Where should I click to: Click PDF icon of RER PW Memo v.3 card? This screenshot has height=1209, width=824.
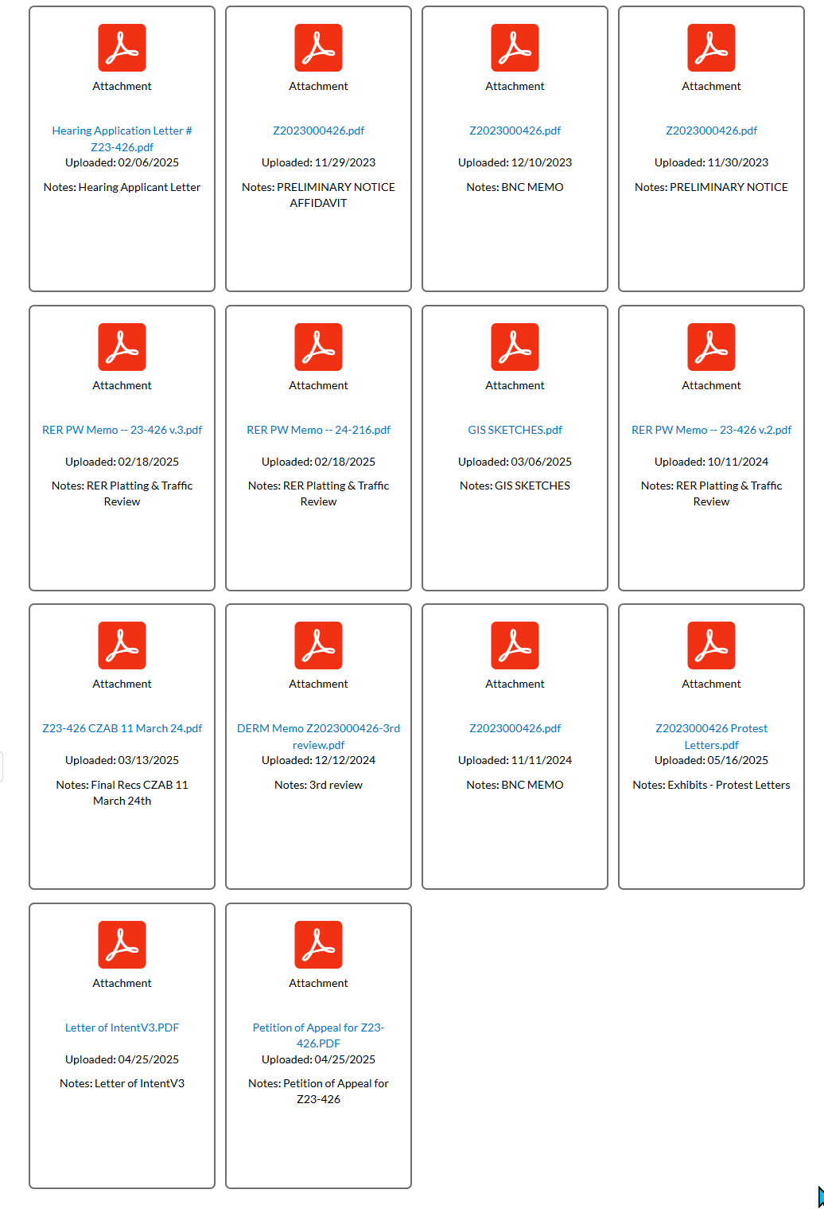(x=122, y=347)
